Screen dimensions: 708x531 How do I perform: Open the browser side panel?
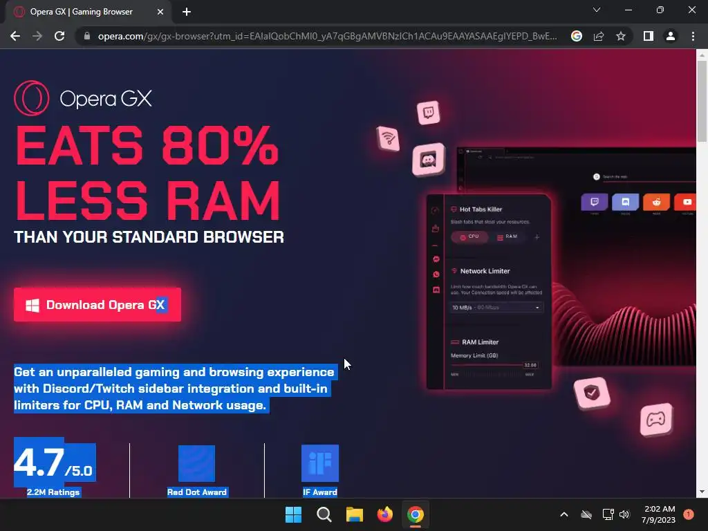[x=649, y=36]
